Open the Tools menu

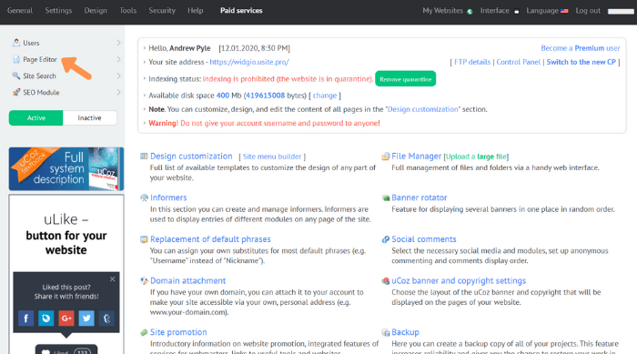pyautogui.click(x=128, y=11)
